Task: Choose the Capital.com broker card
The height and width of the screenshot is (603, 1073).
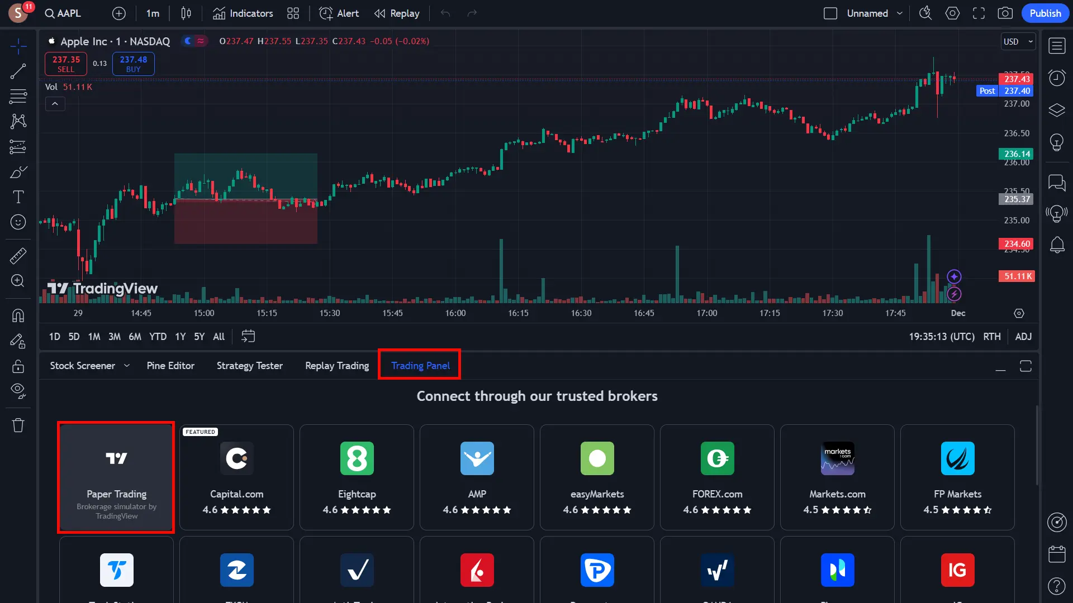Action: tap(236, 477)
